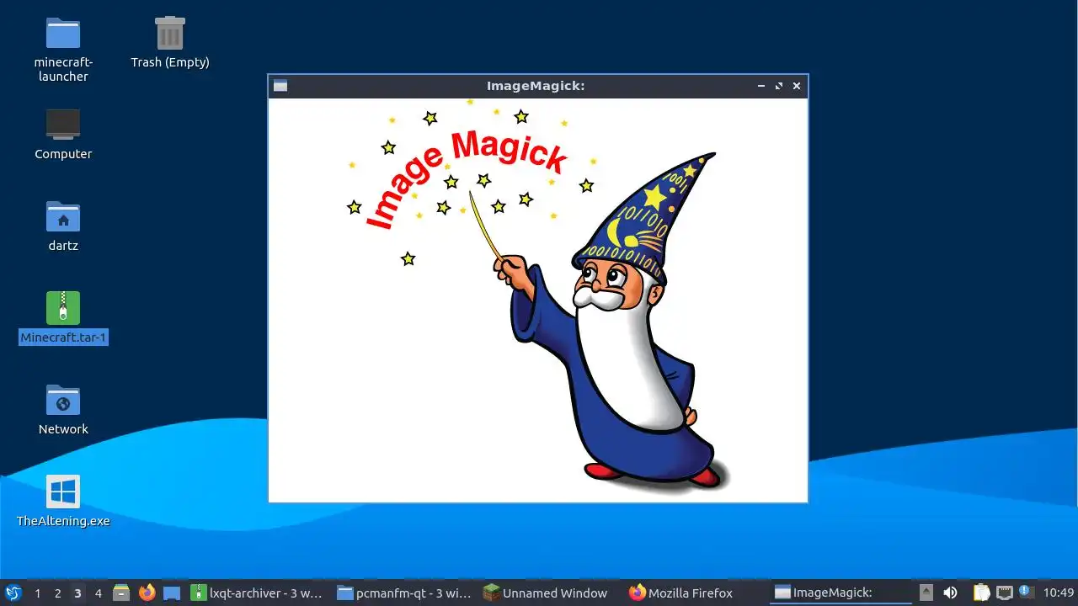Launch file manager from quick-launch panel
1078x606 pixels.
[121, 593]
